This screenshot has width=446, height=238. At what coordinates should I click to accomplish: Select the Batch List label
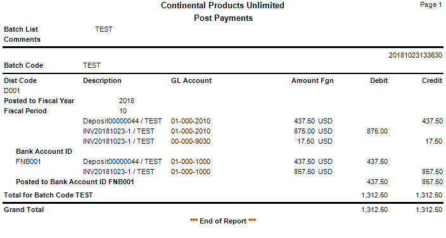pos(21,29)
